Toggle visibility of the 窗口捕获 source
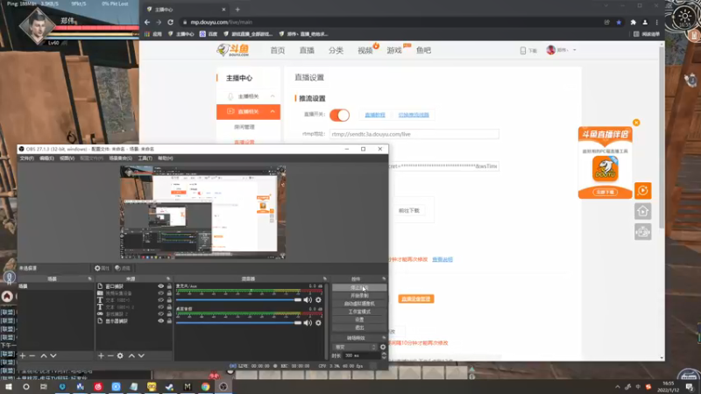This screenshot has height=394, width=701. (x=160, y=286)
